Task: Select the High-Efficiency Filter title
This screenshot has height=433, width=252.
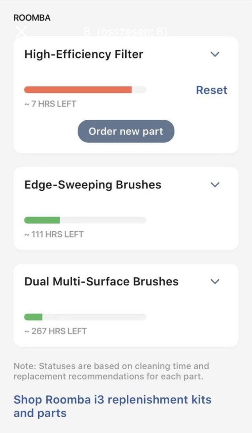Action: [84, 54]
